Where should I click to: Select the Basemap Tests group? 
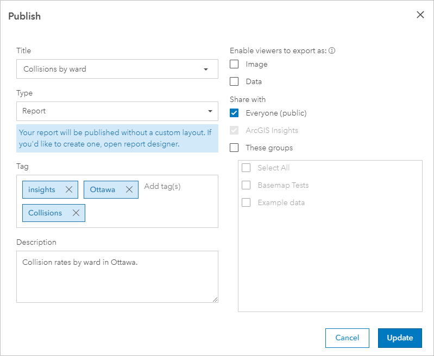[x=246, y=185]
